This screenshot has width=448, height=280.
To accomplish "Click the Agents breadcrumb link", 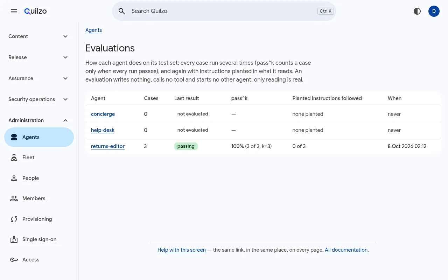I will pos(93,30).
